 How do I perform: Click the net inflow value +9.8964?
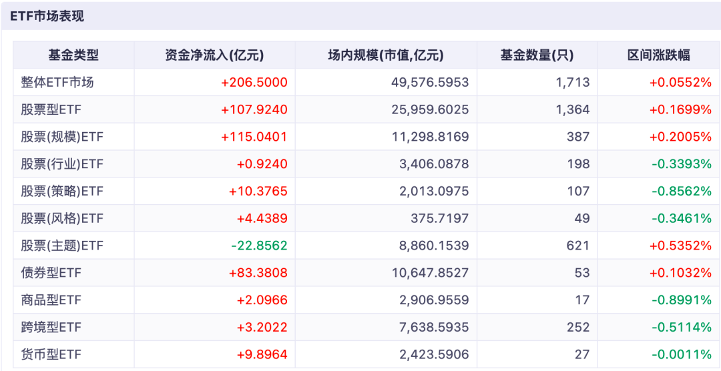click(x=262, y=354)
